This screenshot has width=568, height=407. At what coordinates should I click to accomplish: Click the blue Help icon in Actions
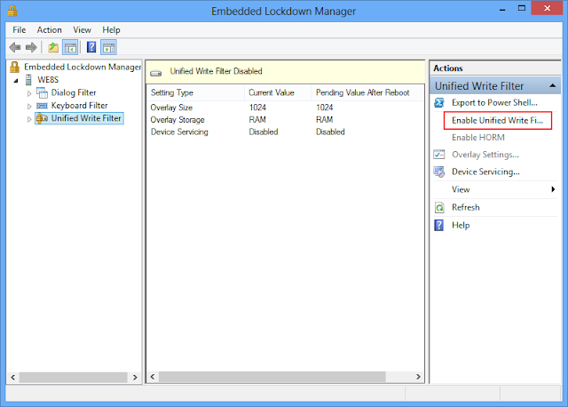[438, 225]
